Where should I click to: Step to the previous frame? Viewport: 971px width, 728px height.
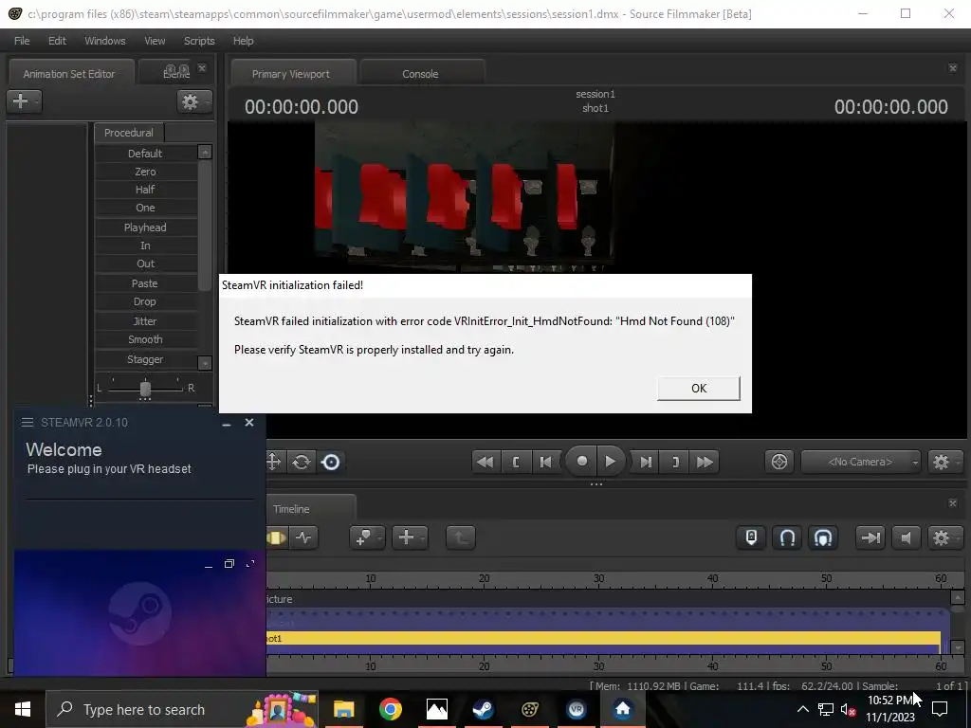[545, 462]
